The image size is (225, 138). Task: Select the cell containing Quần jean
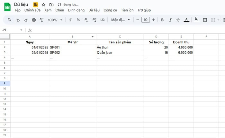tap(120, 53)
